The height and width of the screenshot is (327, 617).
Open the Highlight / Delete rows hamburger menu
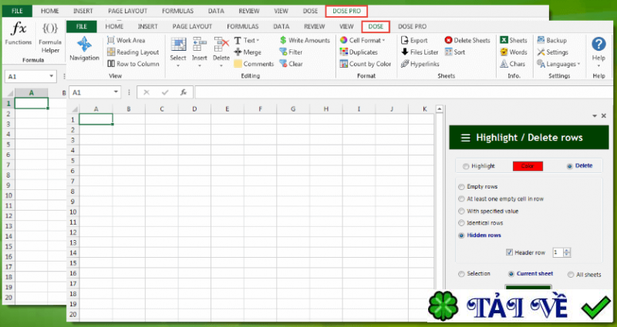pyautogui.click(x=466, y=138)
